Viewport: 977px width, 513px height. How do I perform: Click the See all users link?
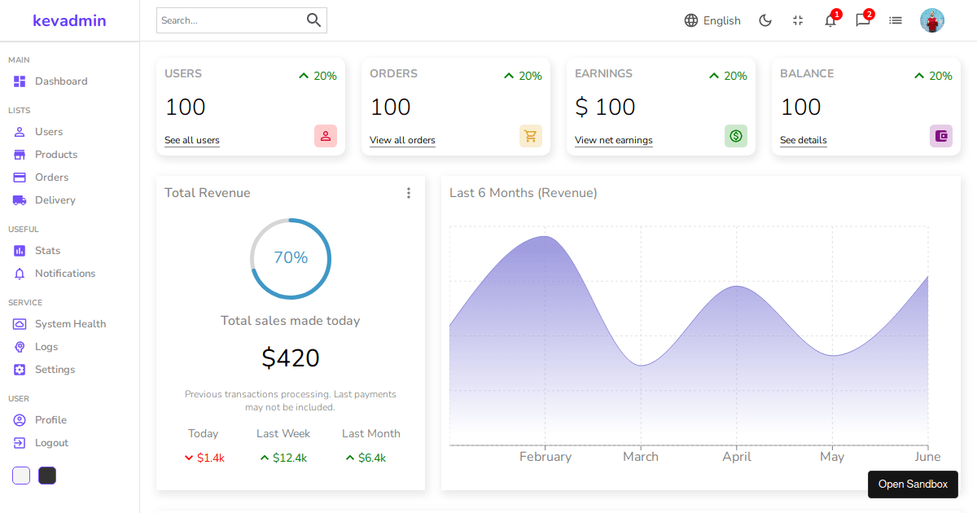click(x=191, y=140)
